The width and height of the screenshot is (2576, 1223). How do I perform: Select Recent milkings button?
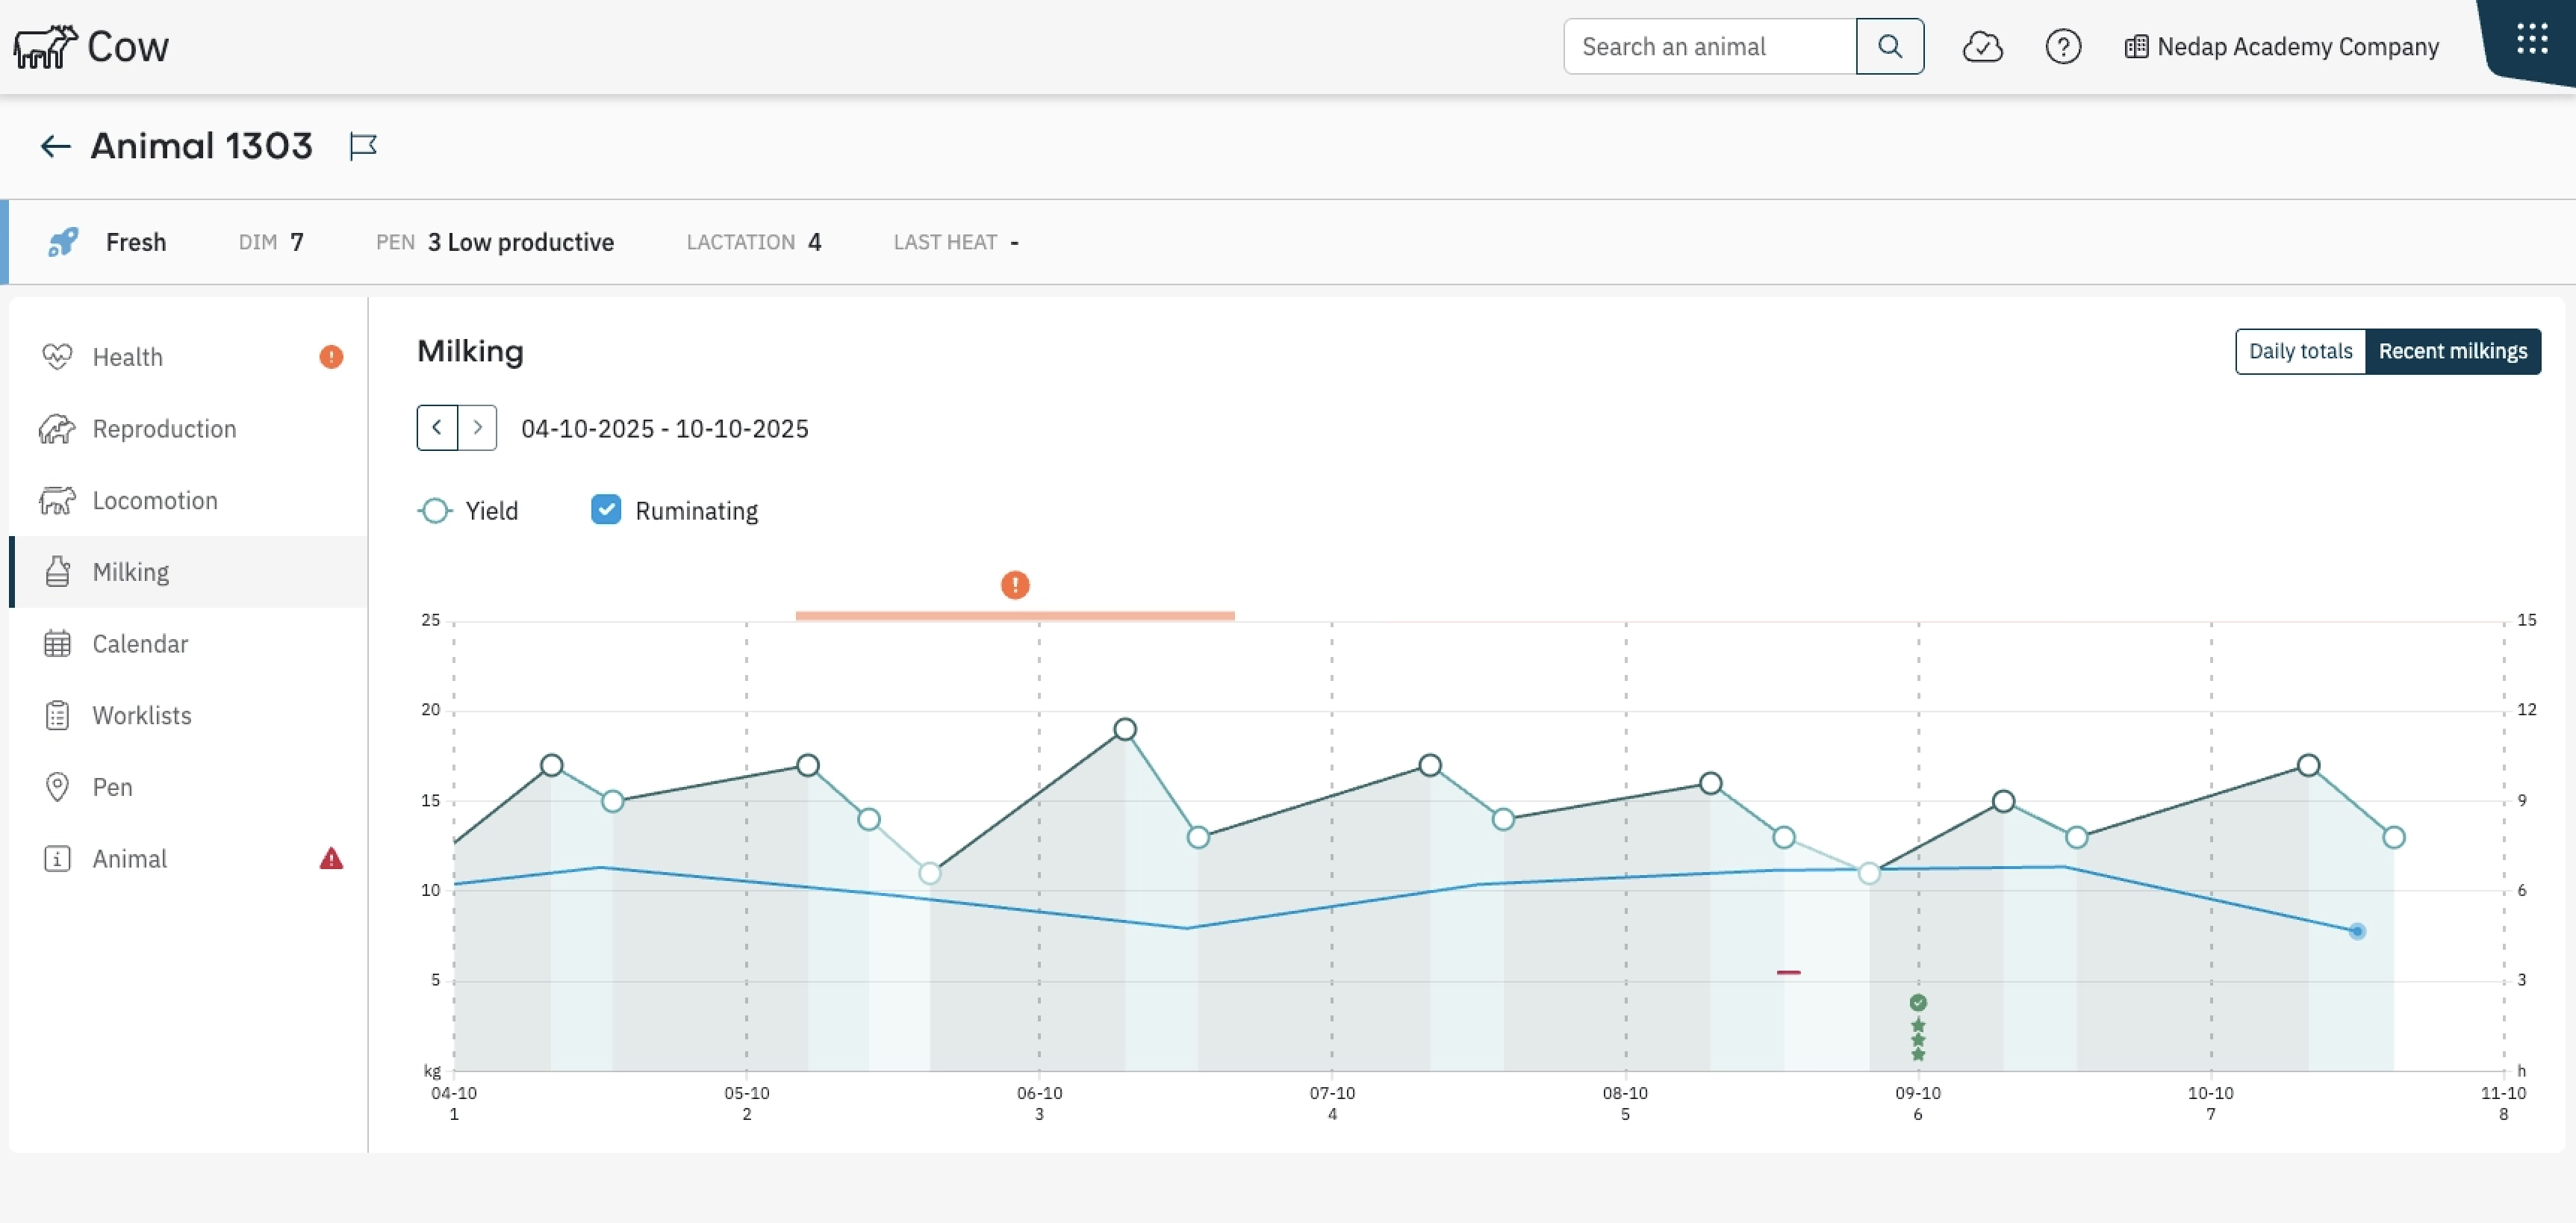click(2452, 352)
